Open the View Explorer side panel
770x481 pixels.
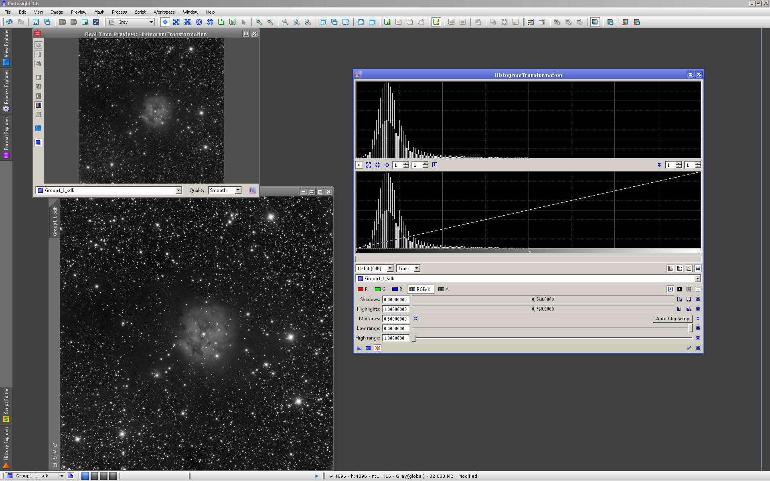tap(6, 47)
